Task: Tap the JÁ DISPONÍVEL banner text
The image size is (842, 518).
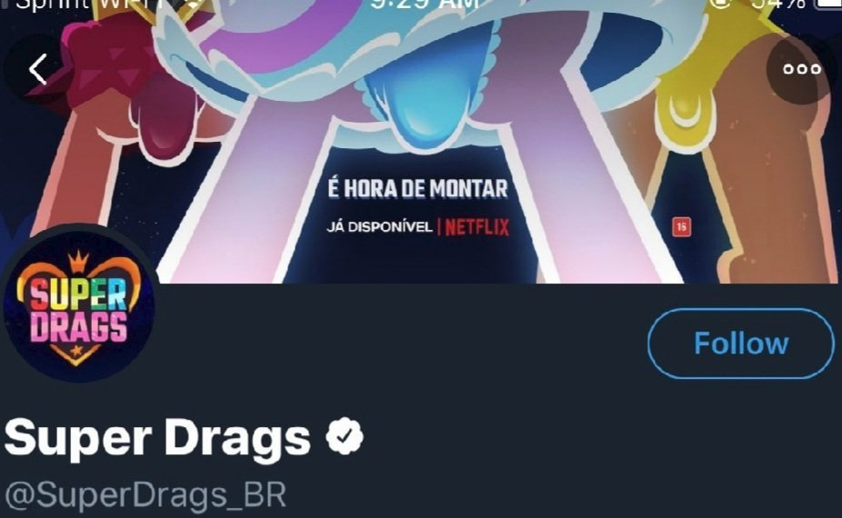Action: coord(379,227)
